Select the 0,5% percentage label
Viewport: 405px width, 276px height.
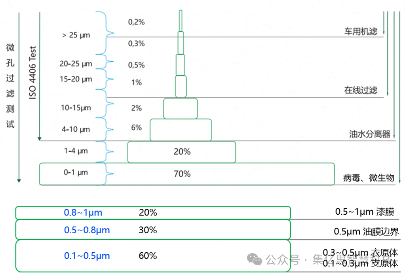[x=136, y=65]
